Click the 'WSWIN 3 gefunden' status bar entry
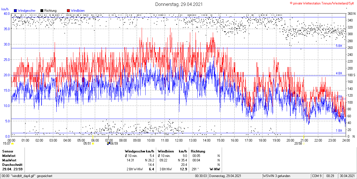 click(x=277, y=176)
